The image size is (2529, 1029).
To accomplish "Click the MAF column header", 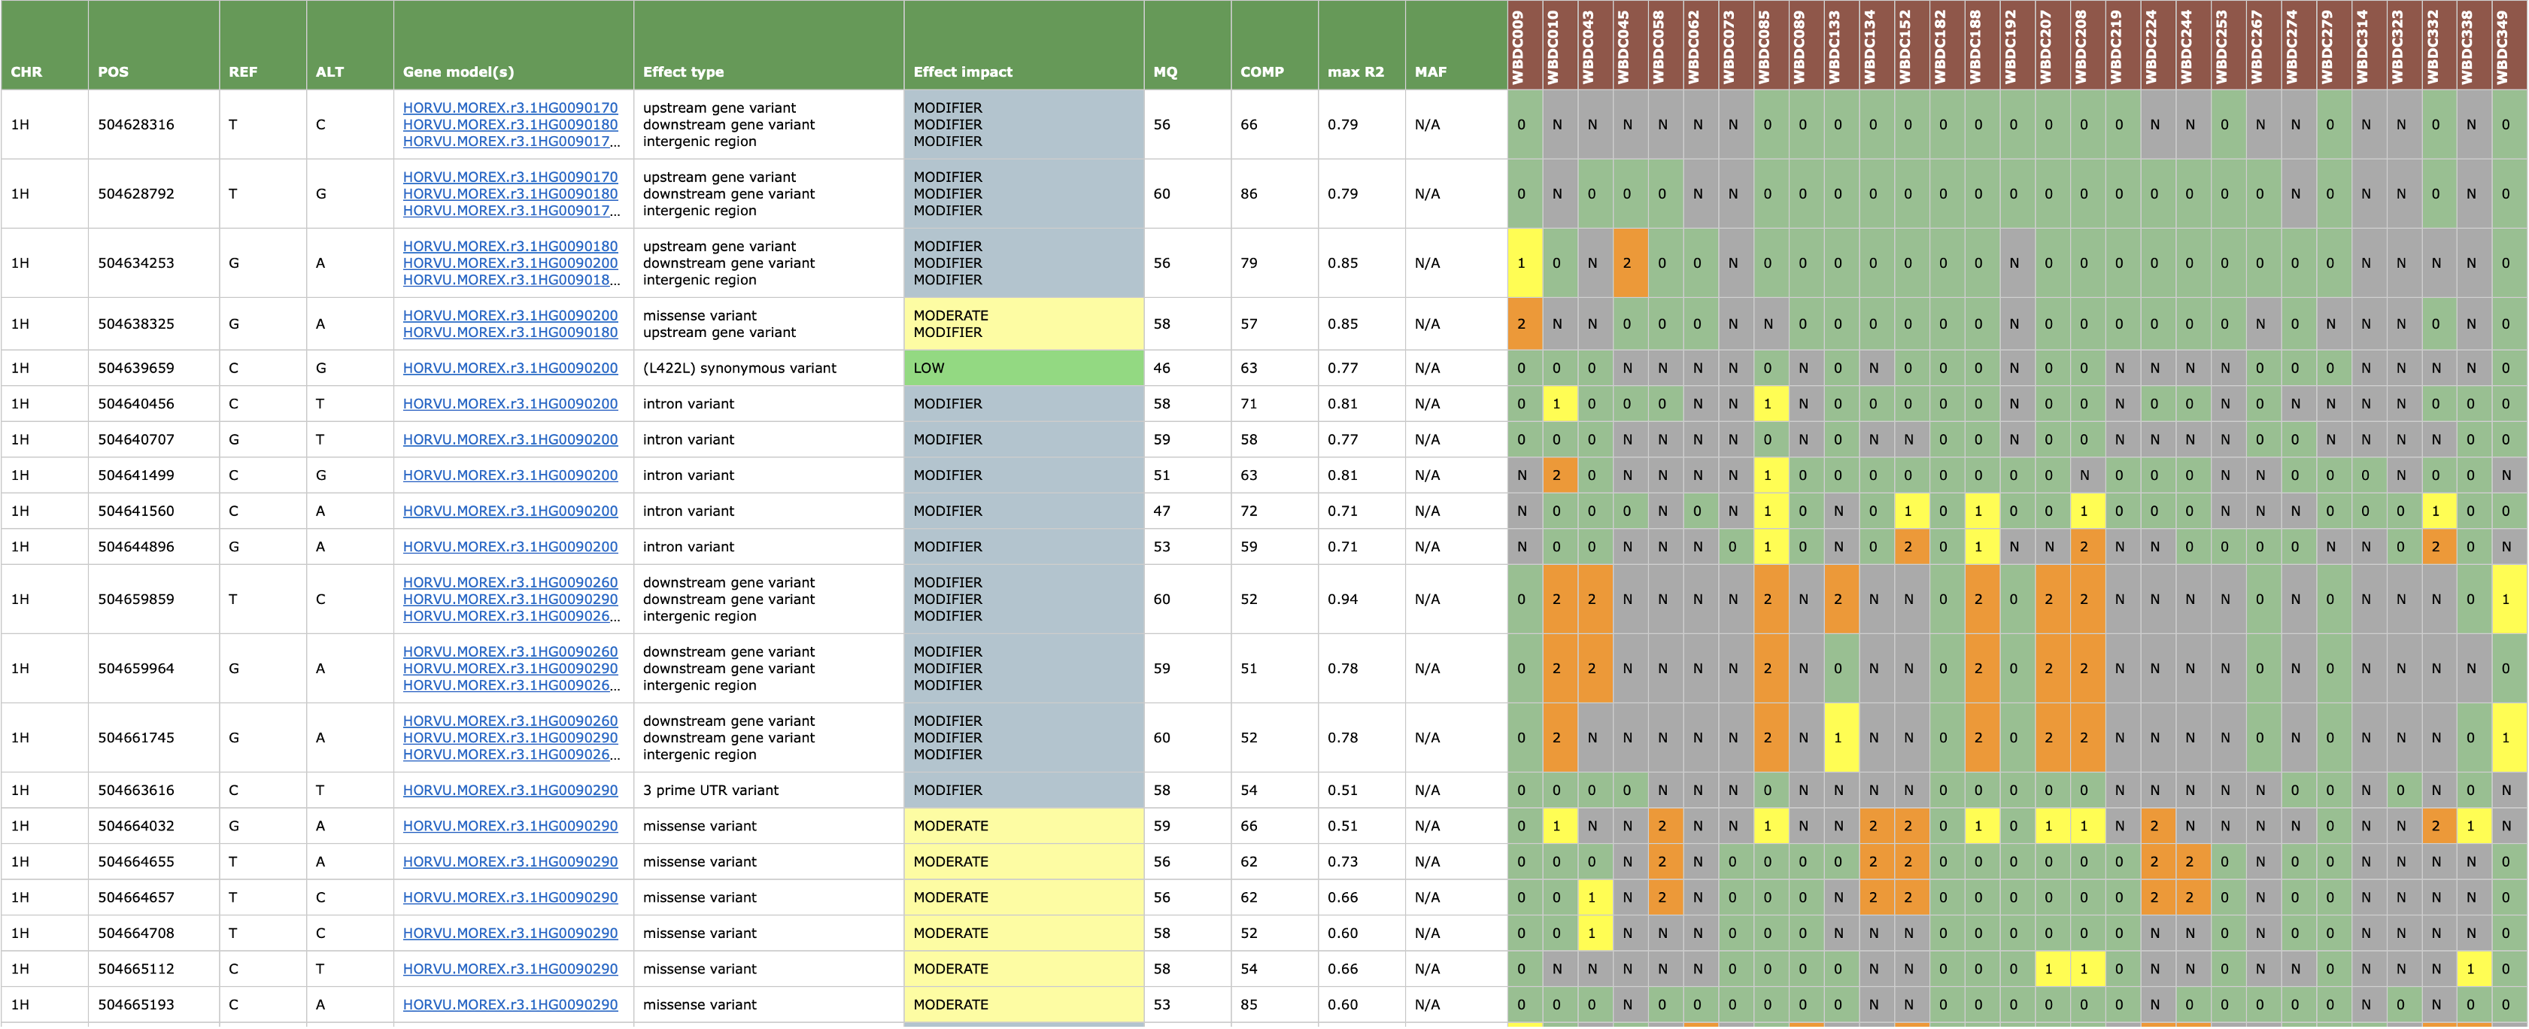I will tap(1431, 71).
